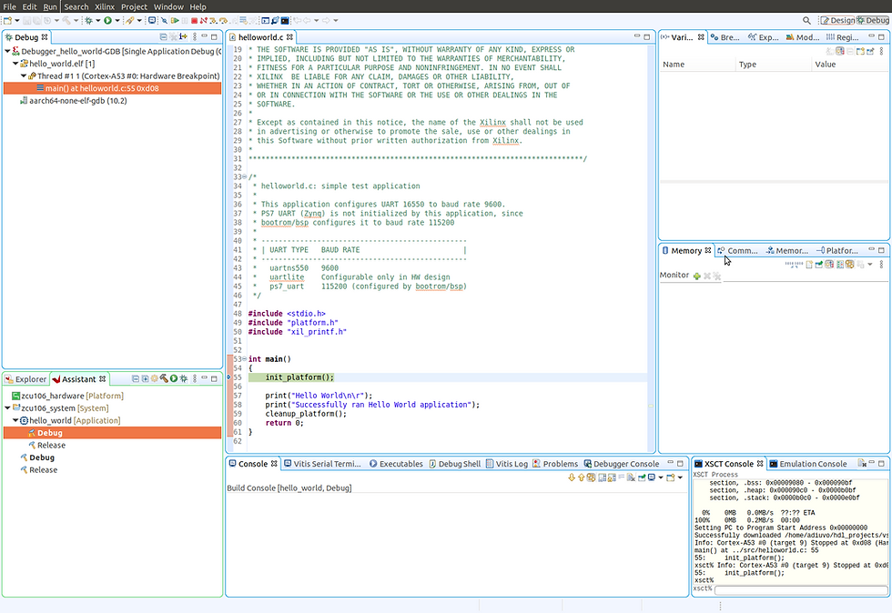The image size is (892, 613).
Task: Toggle the Design perspective button
Action: pyautogui.click(x=836, y=21)
